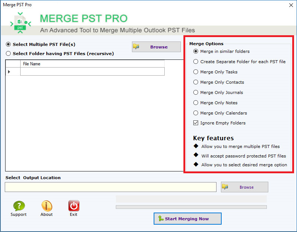Click the merge progress bar

pyautogui.click(x=191, y=207)
